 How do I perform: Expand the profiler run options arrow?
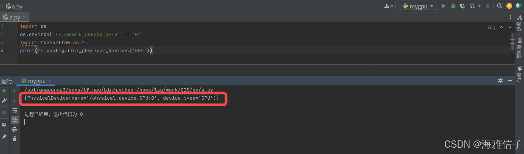point(479,6)
